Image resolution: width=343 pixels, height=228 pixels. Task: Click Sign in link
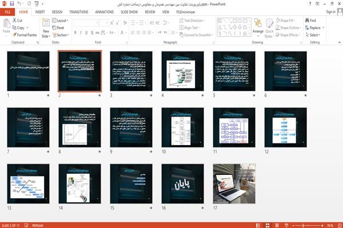coord(330,12)
